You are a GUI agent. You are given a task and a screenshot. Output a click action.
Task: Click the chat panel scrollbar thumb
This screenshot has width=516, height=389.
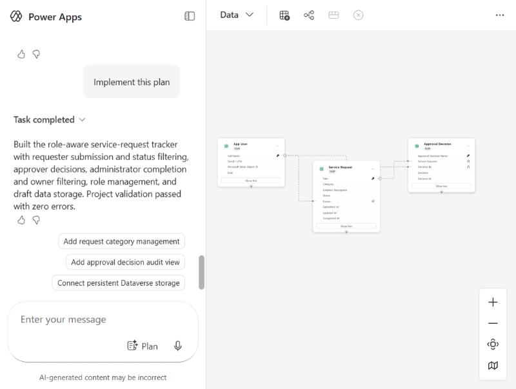click(x=201, y=272)
